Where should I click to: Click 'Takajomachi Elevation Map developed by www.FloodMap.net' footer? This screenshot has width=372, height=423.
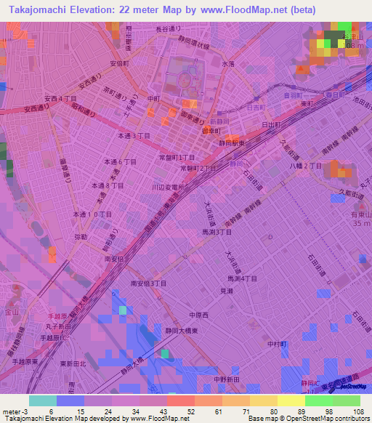(97, 419)
